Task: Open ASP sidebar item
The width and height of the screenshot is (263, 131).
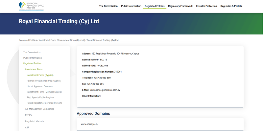Action: click(x=27, y=128)
